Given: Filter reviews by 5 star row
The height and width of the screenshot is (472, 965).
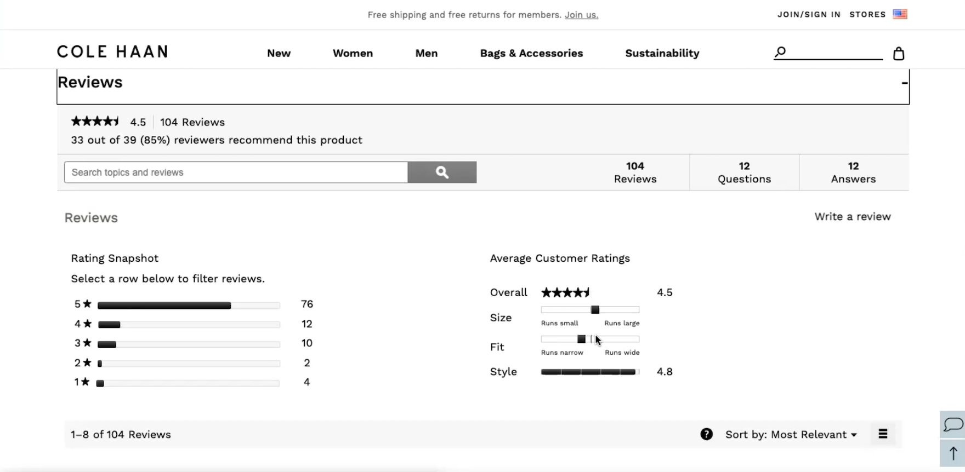Looking at the screenshot, I should tap(189, 304).
